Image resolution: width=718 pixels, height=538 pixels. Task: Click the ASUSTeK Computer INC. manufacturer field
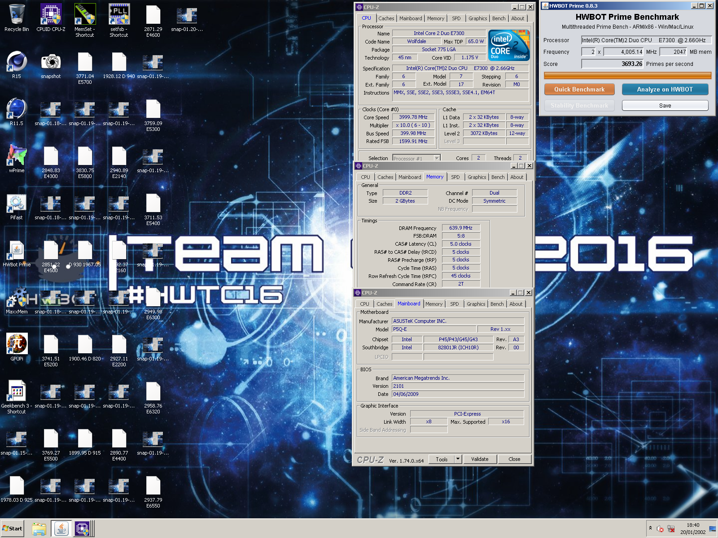(x=458, y=321)
